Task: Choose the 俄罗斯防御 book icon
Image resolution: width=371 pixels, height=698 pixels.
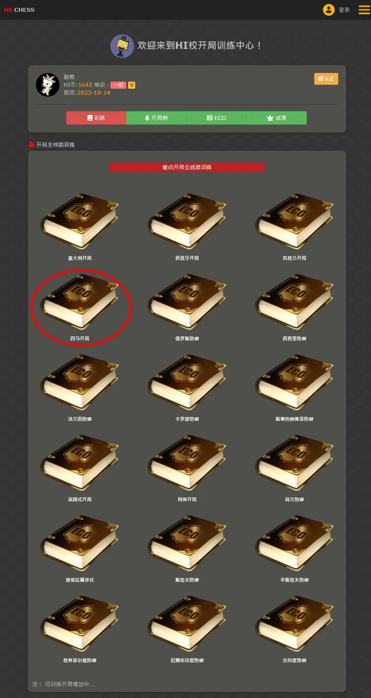Action: tap(187, 301)
